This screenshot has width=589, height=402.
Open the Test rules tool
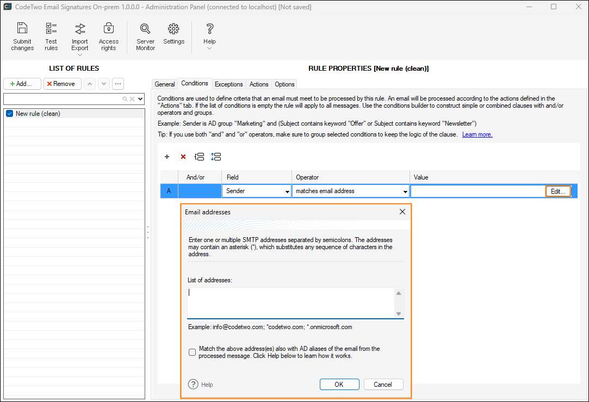(x=51, y=36)
